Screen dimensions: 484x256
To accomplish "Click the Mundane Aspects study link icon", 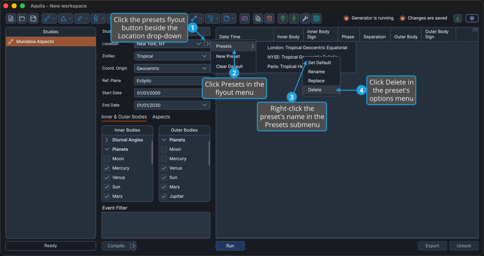I will point(11,42).
